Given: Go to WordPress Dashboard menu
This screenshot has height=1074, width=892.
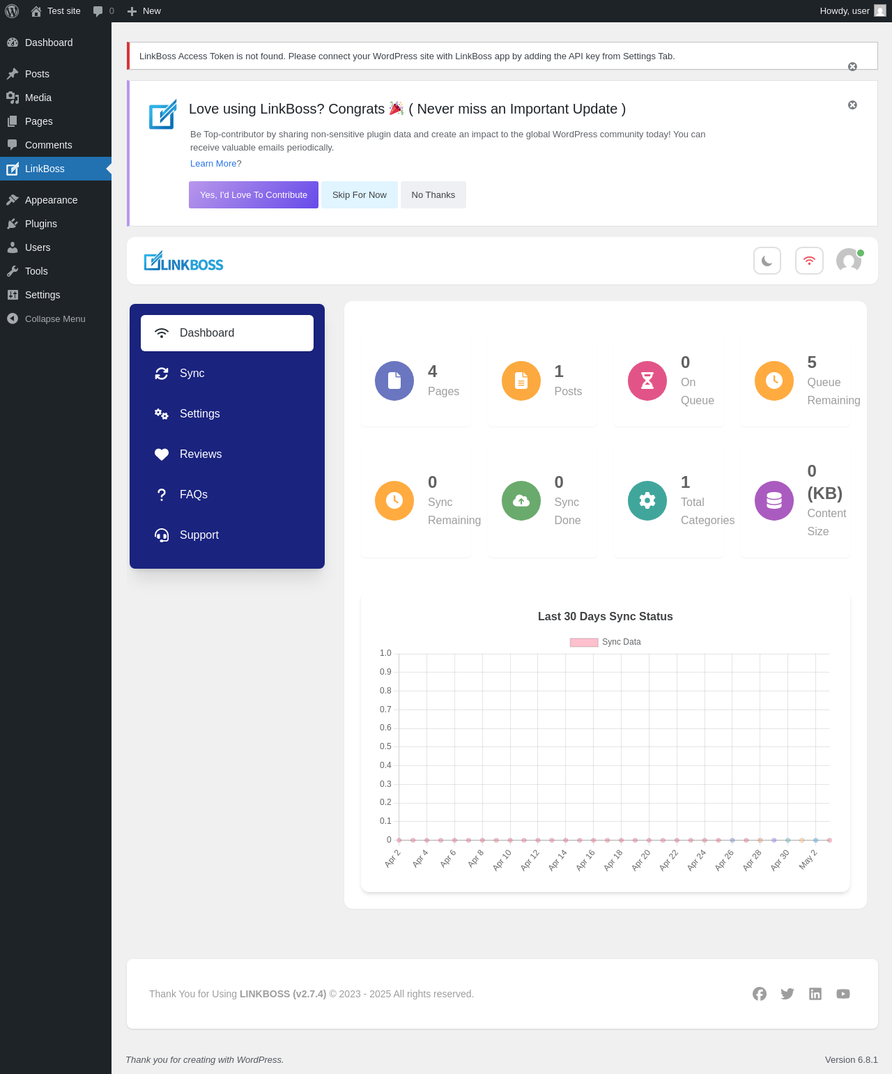Looking at the screenshot, I should point(56,43).
